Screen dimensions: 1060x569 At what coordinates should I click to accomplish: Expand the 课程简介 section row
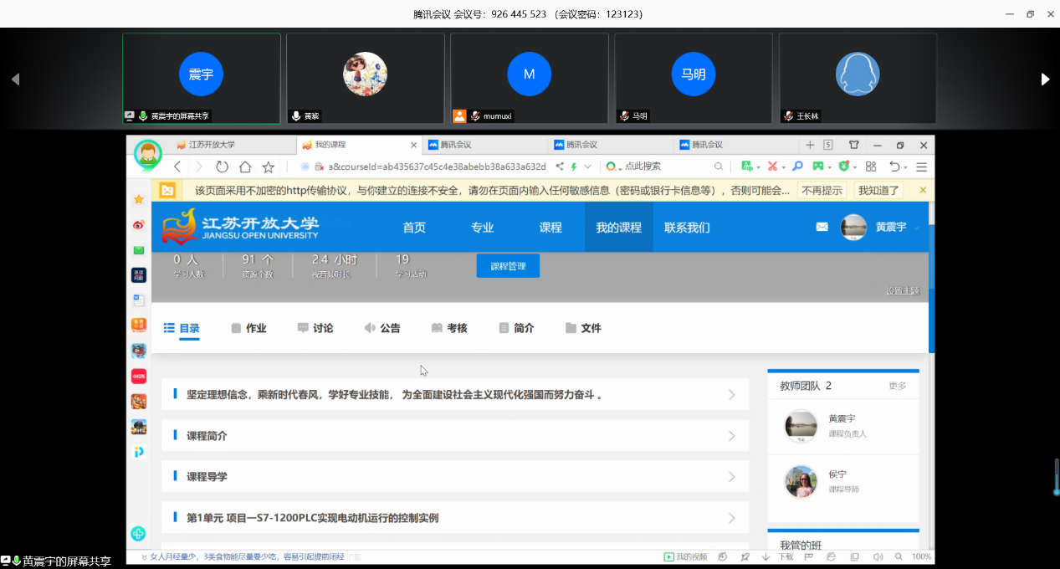pos(454,436)
